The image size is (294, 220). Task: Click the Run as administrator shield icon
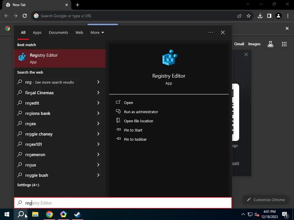(118, 111)
